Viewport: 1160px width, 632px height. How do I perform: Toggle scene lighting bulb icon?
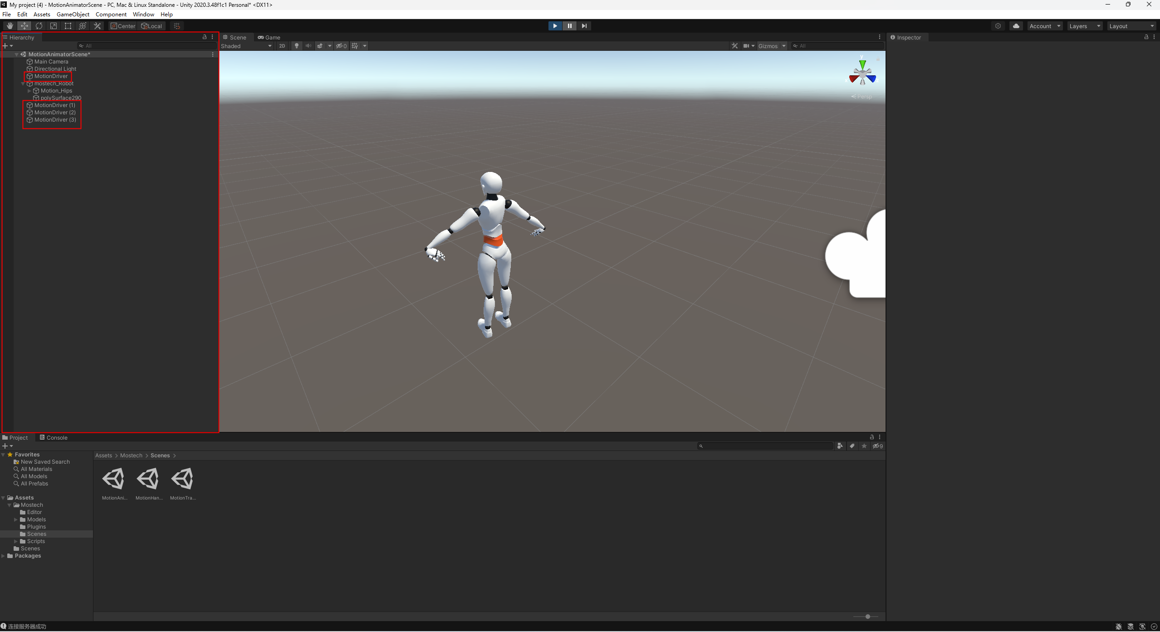tap(297, 46)
